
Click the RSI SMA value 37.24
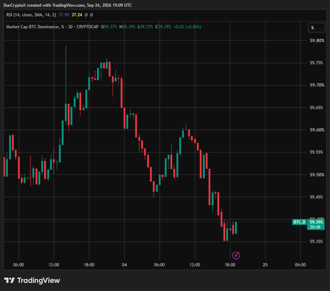click(x=77, y=15)
